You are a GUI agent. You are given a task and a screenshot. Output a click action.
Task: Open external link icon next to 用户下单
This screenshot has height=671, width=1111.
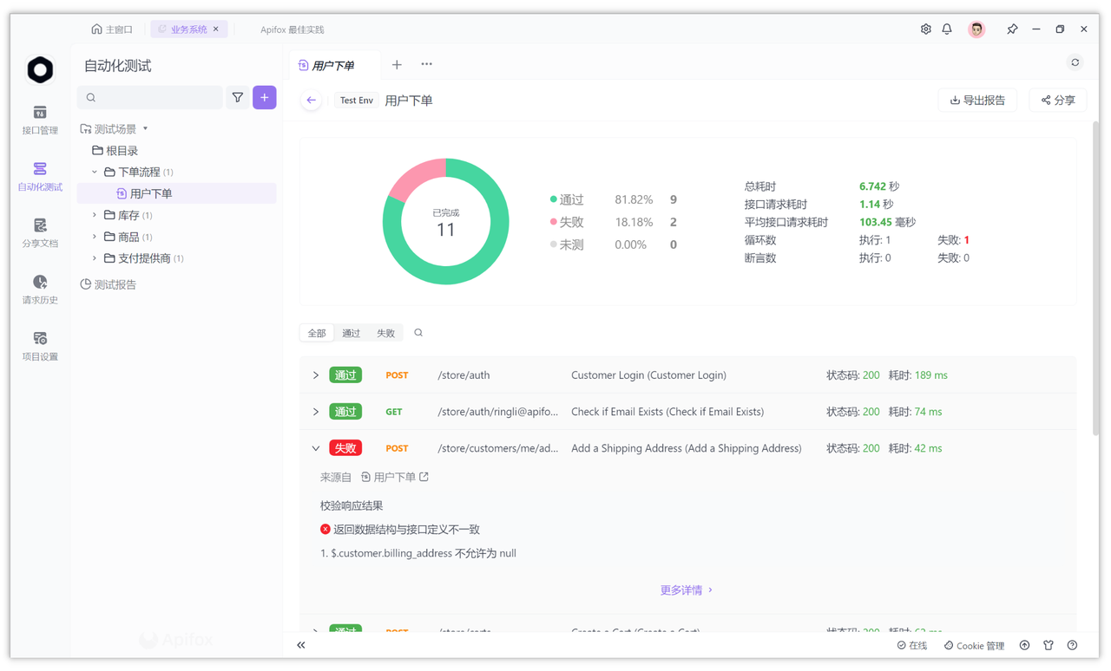(x=424, y=477)
